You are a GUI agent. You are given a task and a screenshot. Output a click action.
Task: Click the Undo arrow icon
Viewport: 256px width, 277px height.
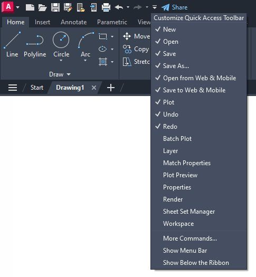click(119, 7)
